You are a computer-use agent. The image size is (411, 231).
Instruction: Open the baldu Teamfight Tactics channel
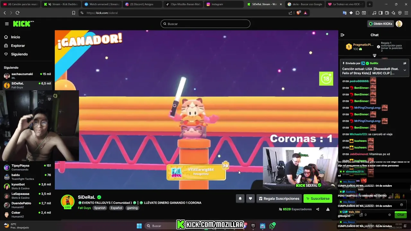coord(27,177)
